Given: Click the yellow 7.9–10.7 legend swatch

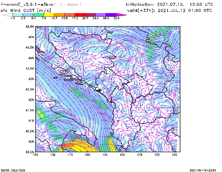Looking at the screenshot, I should 49,15.
